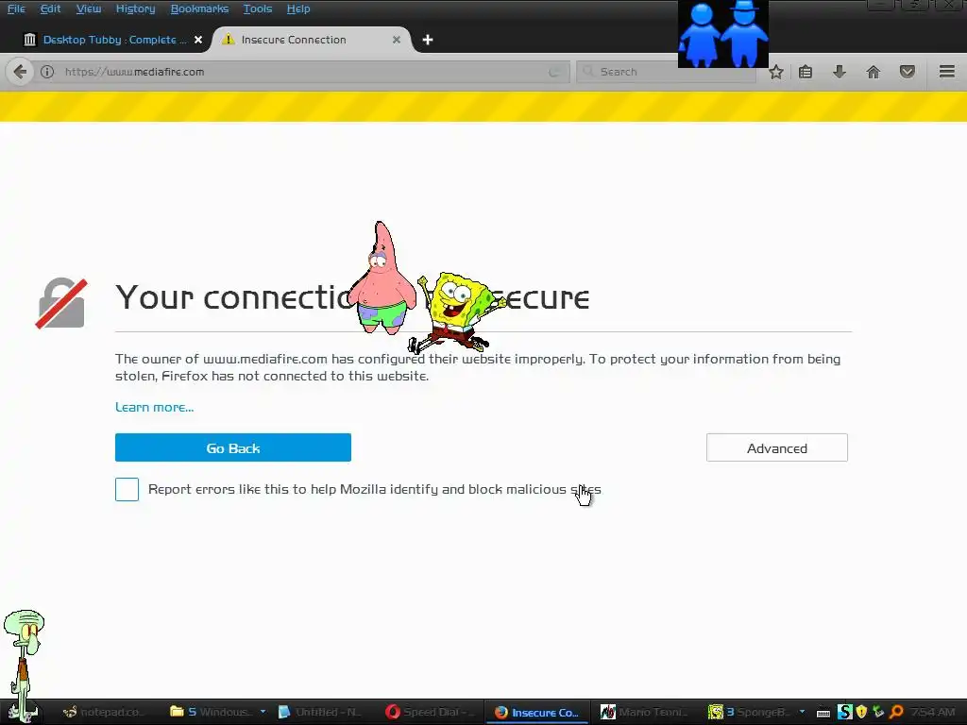Open the on-screen keyboard tray icon
The image size is (967, 725).
point(823,714)
